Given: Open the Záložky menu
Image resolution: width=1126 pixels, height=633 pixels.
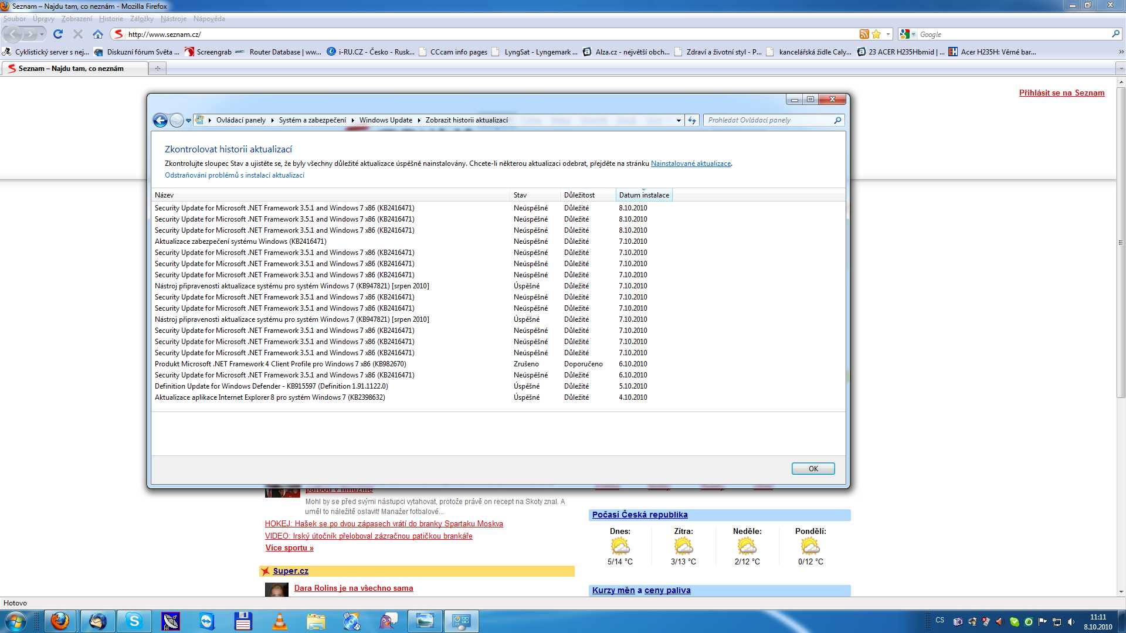Looking at the screenshot, I should [x=141, y=19].
